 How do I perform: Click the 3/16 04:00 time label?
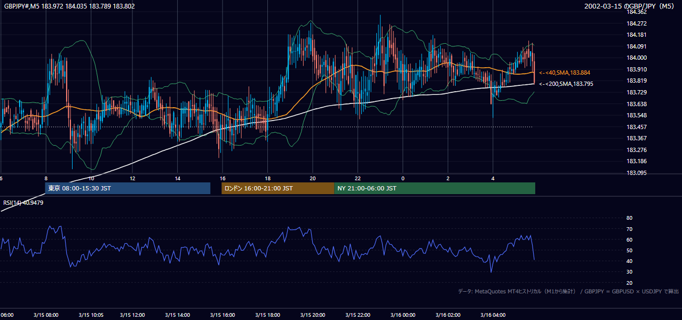pyautogui.click(x=493, y=315)
